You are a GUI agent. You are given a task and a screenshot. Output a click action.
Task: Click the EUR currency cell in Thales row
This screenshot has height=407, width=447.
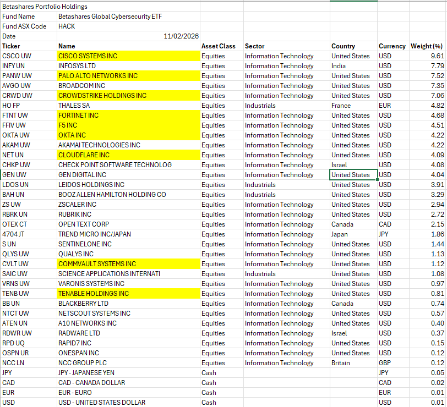coord(393,106)
